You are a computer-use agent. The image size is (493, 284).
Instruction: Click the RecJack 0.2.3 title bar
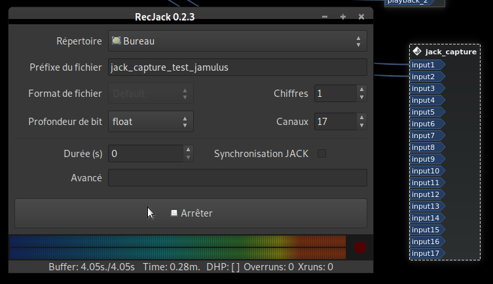(x=164, y=16)
